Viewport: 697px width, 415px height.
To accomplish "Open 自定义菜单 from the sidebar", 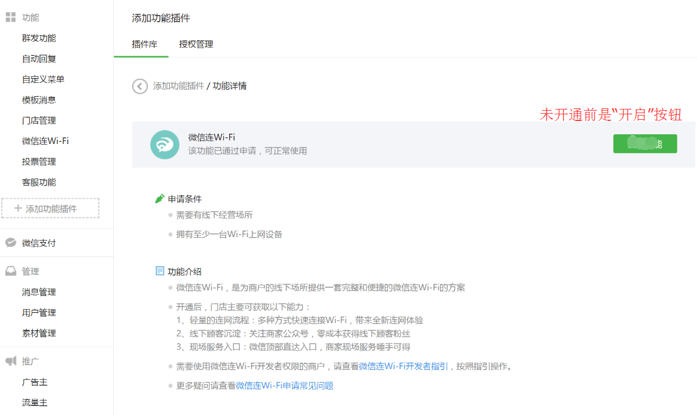I will 43,79.
